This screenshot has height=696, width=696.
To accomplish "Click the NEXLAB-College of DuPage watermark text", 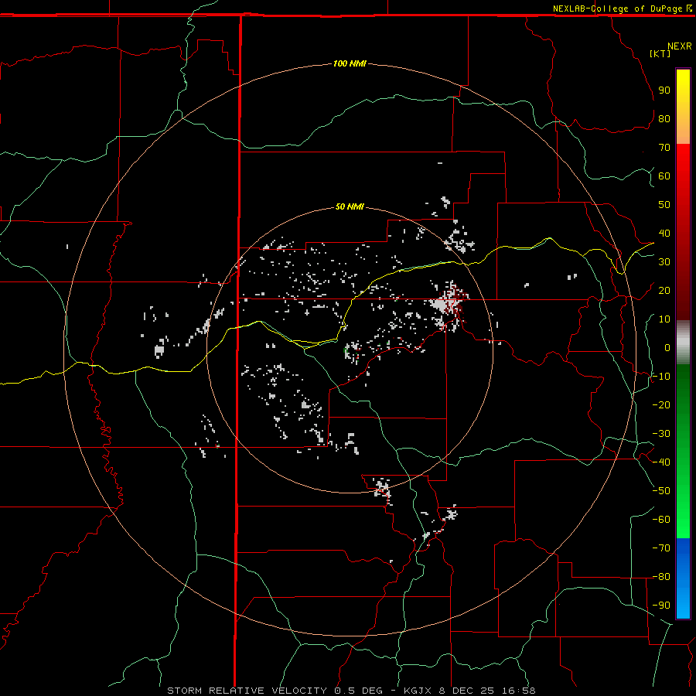I will [x=618, y=9].
